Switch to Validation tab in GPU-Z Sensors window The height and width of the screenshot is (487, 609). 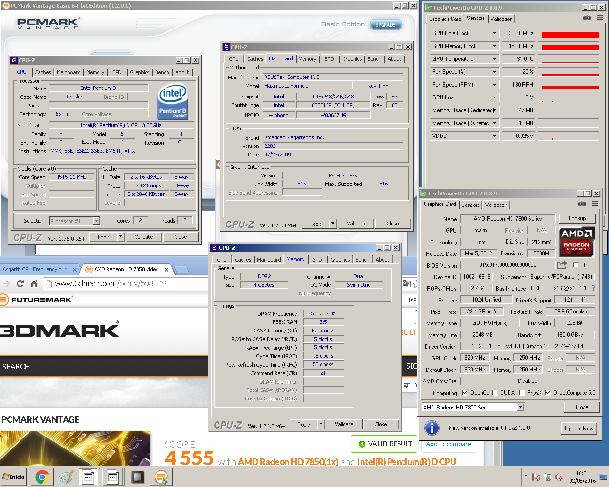[x=501, y=19]
